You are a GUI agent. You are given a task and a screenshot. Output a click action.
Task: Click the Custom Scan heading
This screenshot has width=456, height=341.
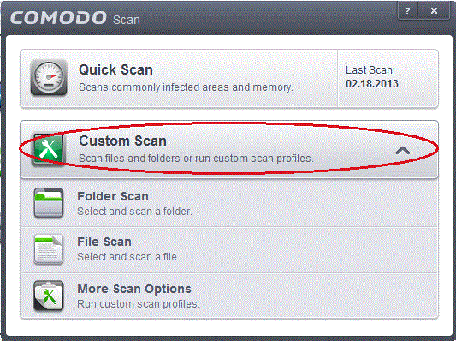[x=122, y=141]
